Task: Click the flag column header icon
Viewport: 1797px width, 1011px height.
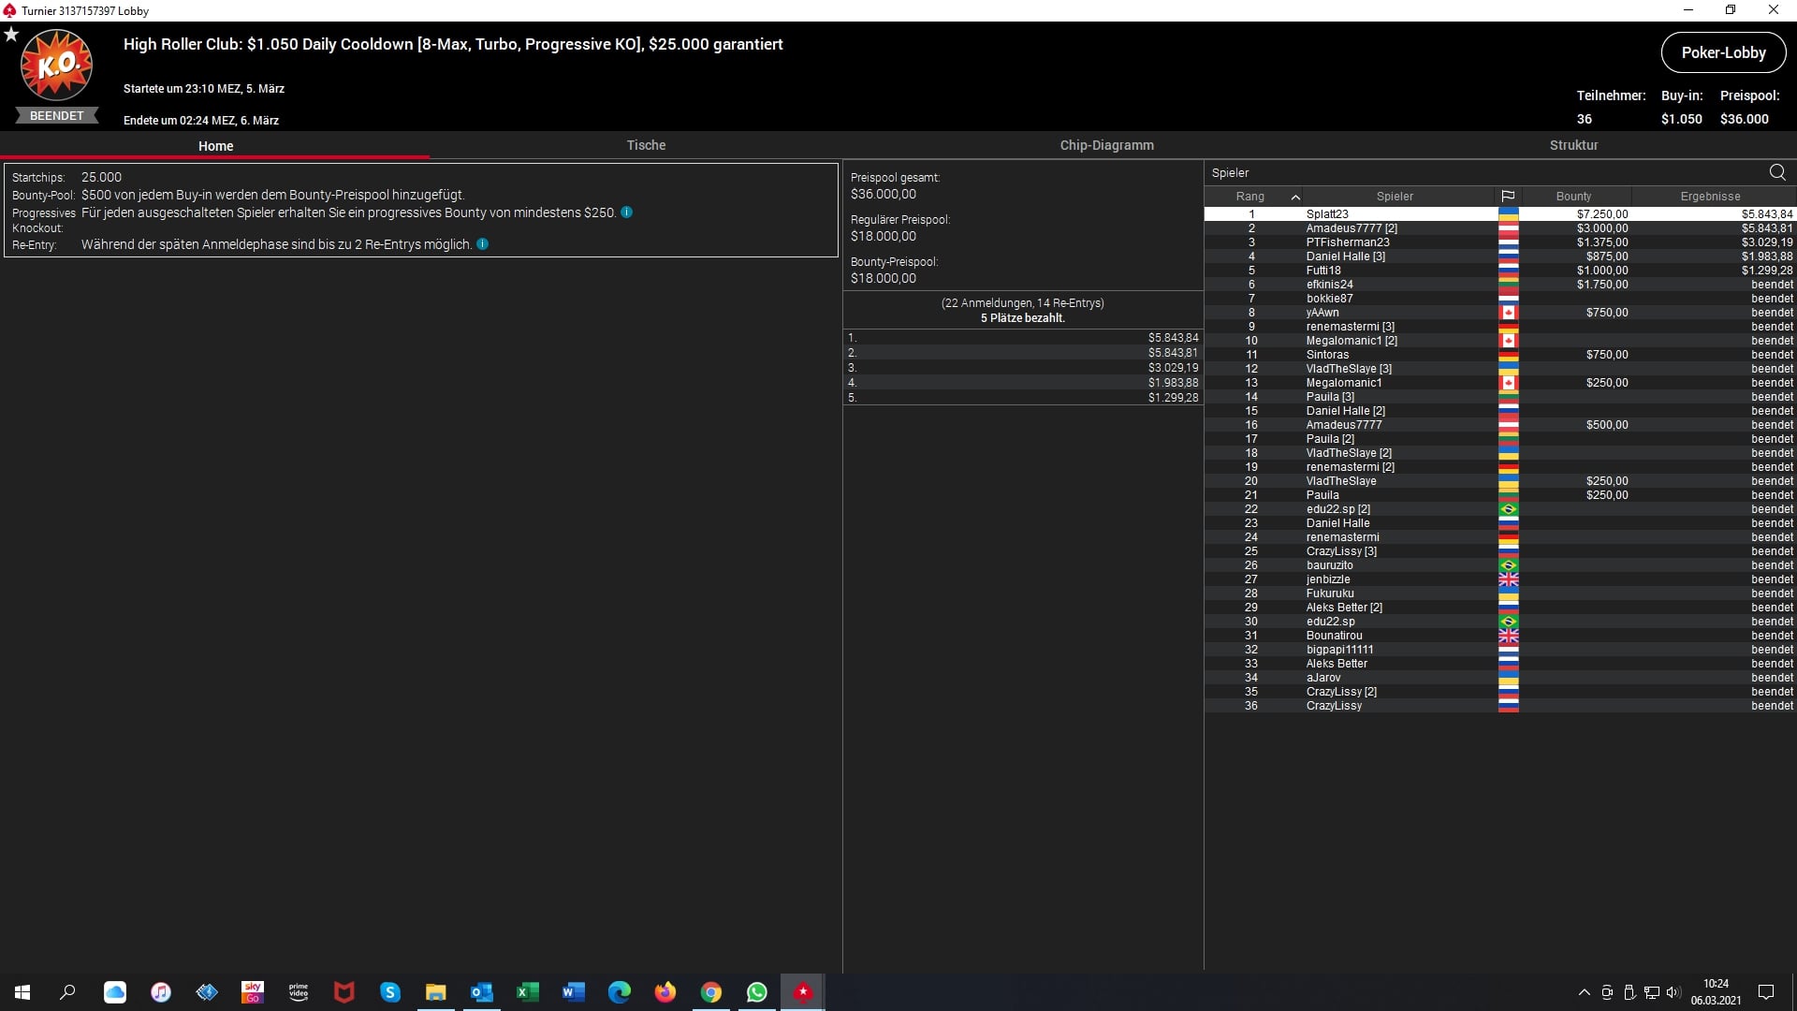Action: (1508, 197)
